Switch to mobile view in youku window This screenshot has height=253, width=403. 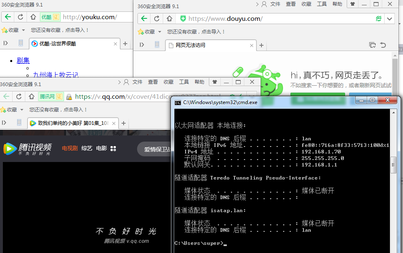21,43
